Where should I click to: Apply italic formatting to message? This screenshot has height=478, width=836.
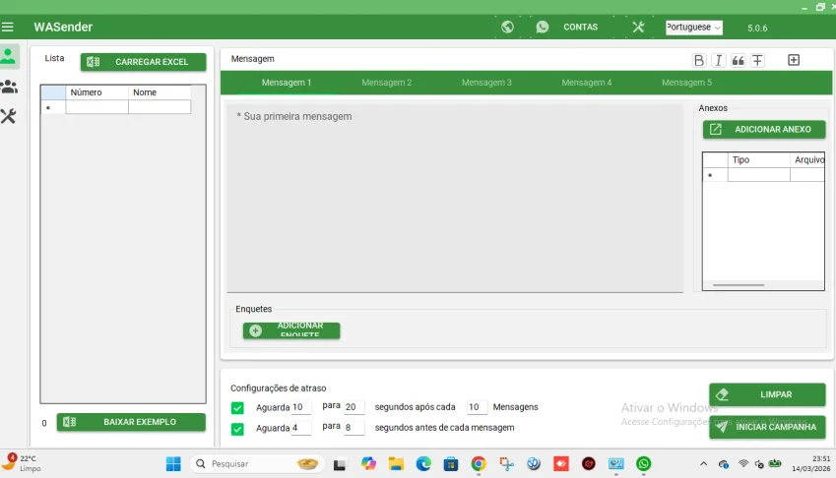coord(718,60)
